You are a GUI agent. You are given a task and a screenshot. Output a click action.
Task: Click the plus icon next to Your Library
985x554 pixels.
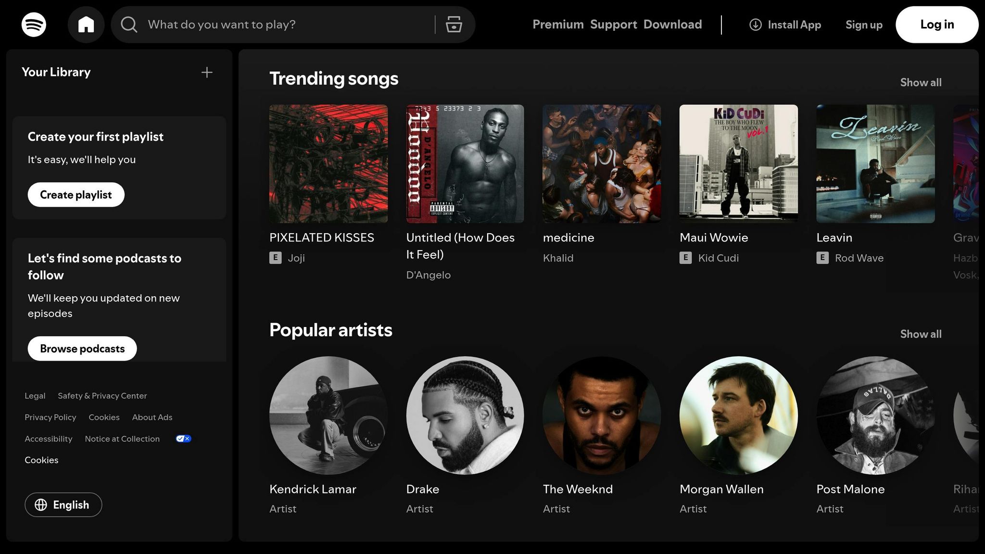click(206, 72)
